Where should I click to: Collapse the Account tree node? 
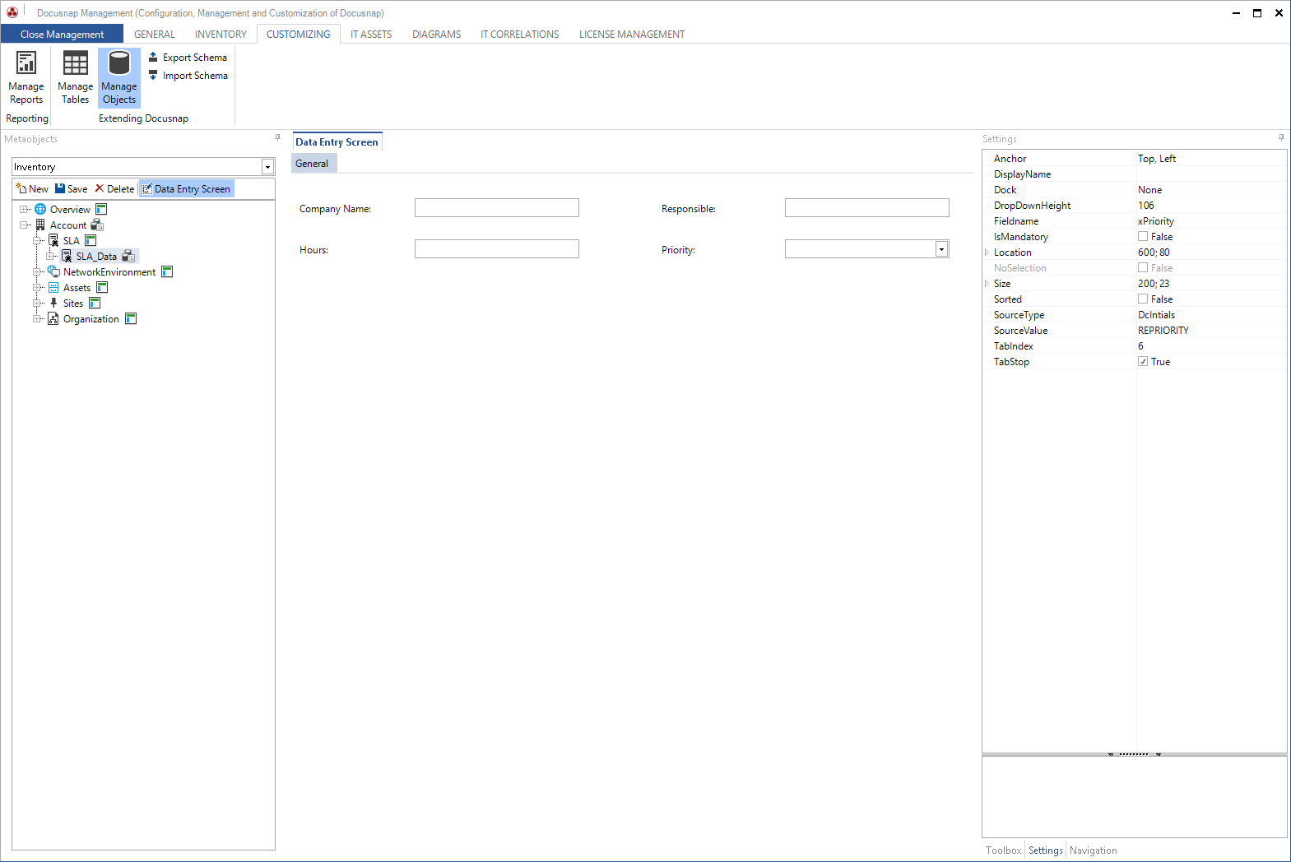tap(24, 225)
